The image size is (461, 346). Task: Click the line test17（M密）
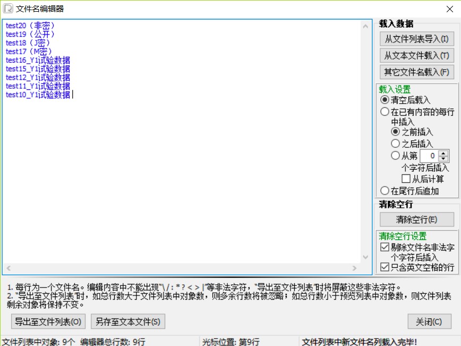(x=29, y=52)
